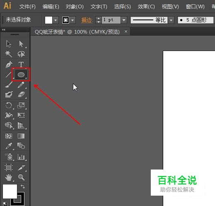Select the Scale tool
The image size is (215, 206).
click(21, 105)
